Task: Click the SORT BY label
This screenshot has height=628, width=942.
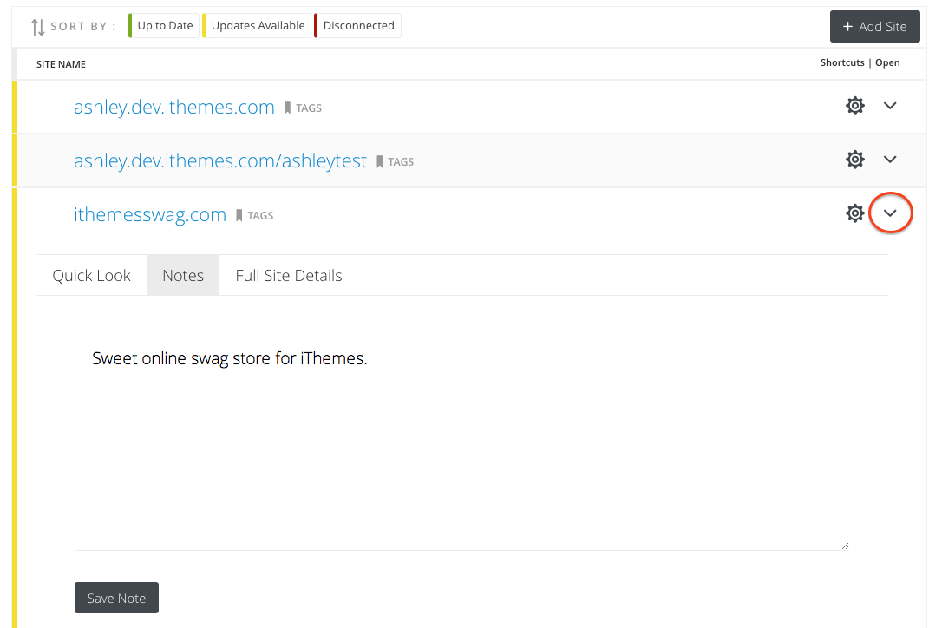Action: click(x=83, y=26)
